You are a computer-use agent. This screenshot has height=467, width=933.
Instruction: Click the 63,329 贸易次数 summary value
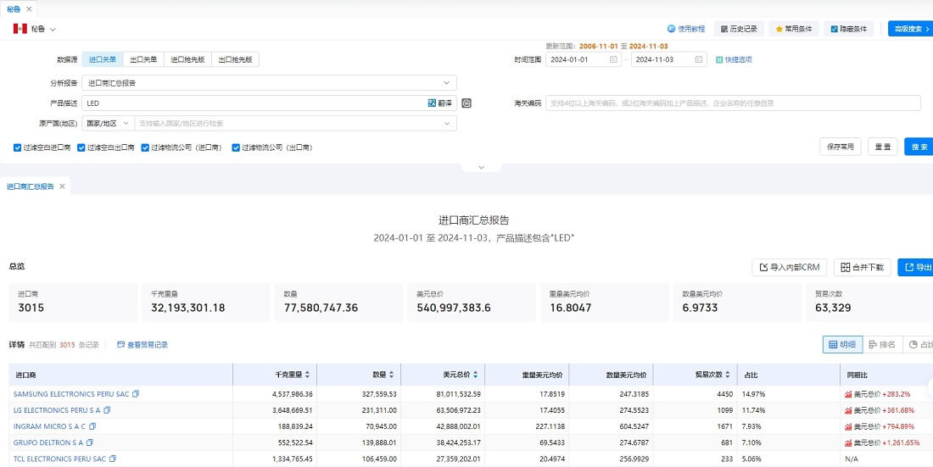(x=833, y=308)
